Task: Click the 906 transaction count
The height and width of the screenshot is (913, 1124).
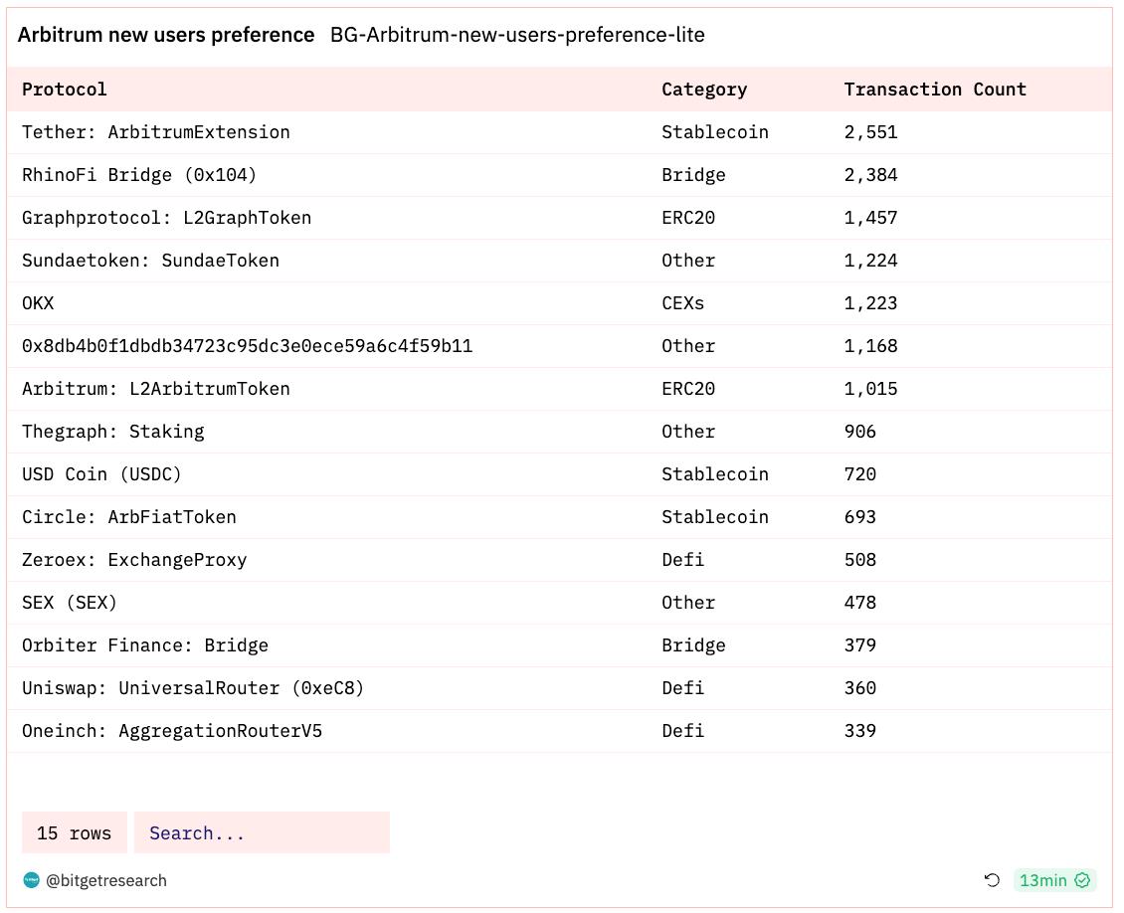Action: [859, 432]
